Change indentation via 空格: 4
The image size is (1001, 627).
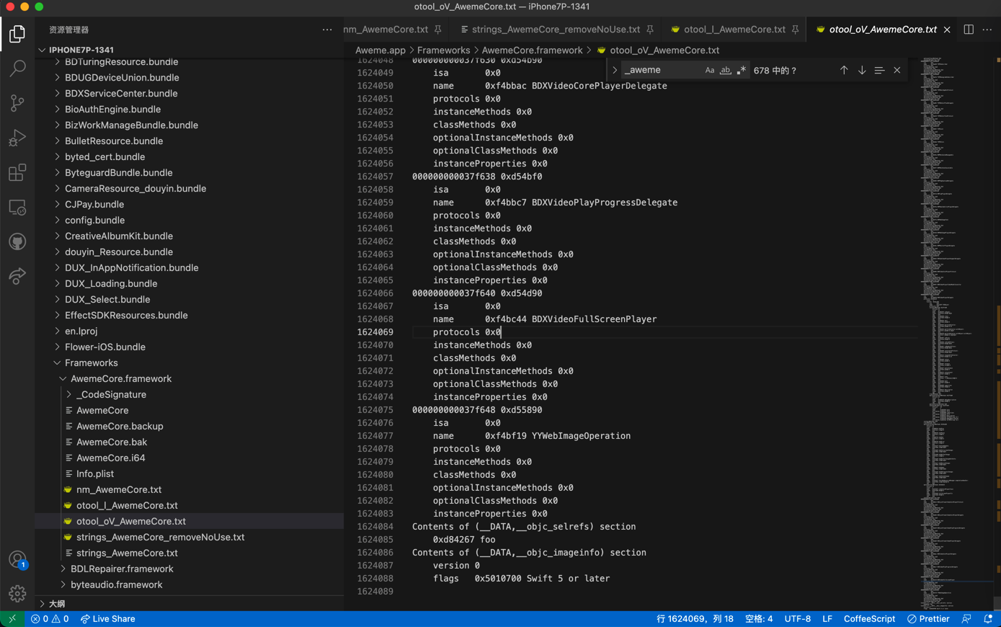[759, 619]
